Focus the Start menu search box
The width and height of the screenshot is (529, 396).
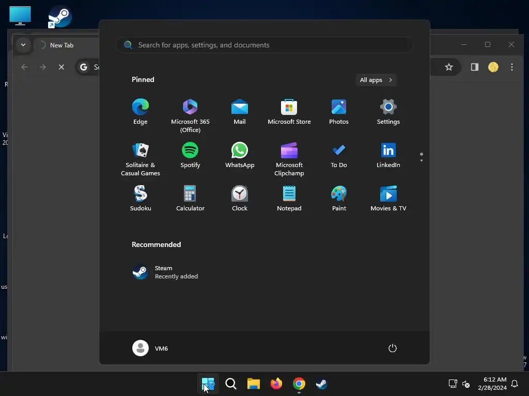(264, 45)
